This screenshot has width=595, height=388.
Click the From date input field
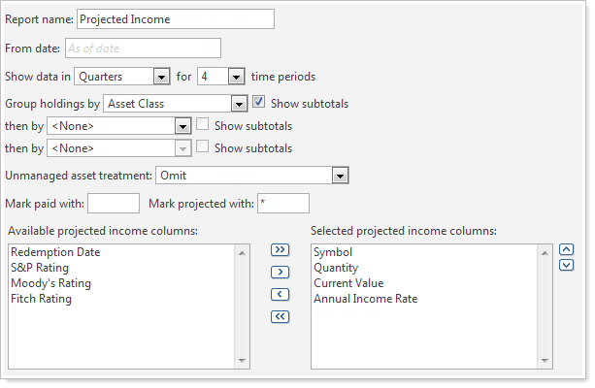[x=143, y=48]
